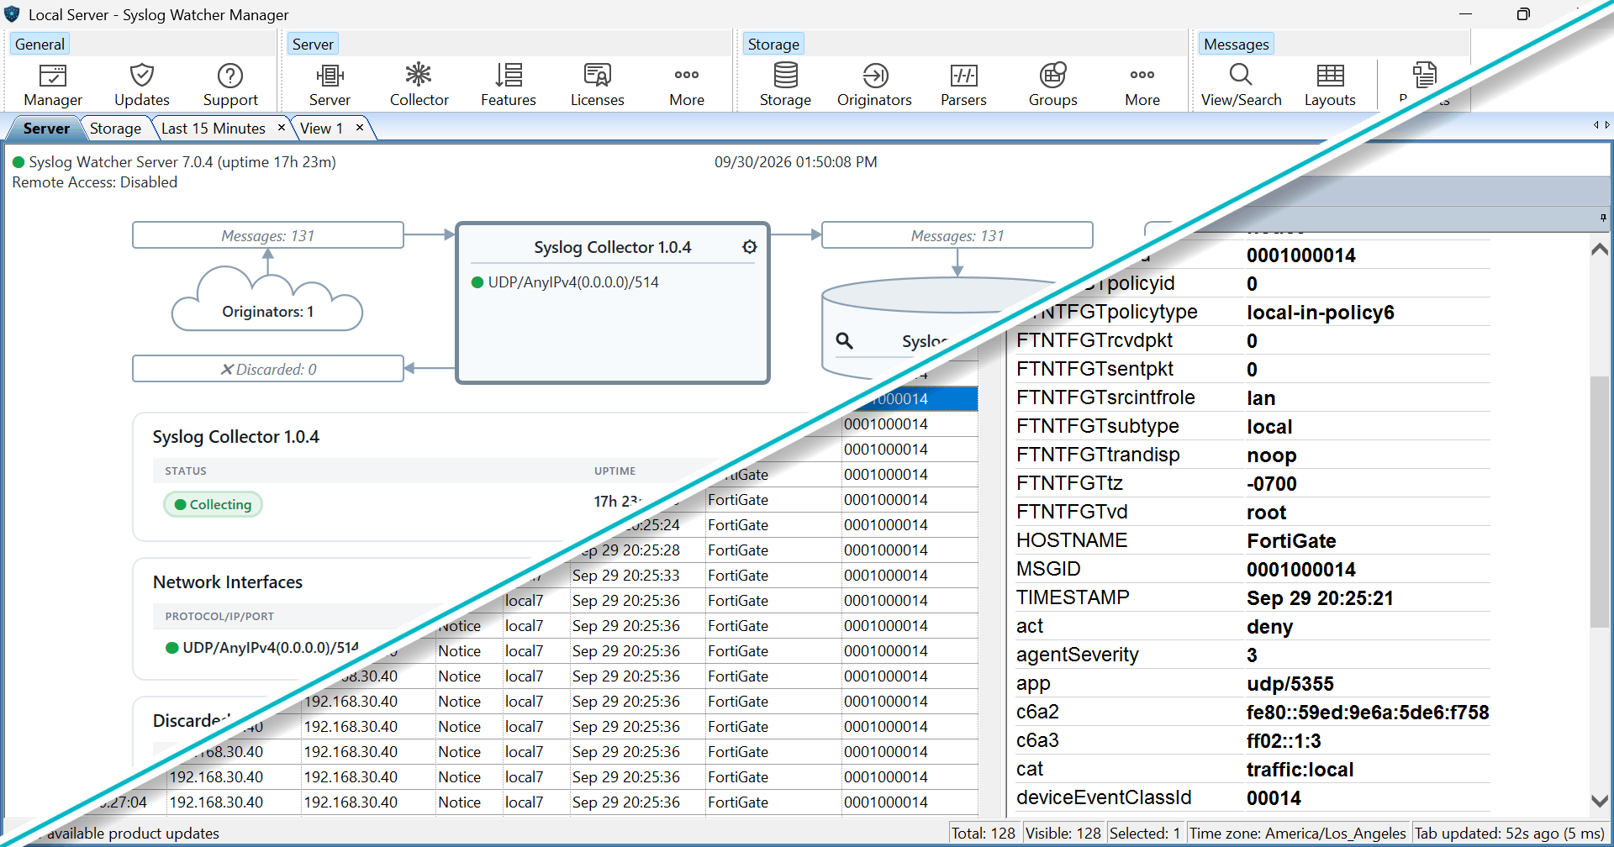
Task: Close the Last 15 Minutes tab
Action: (x=282, y=128)
